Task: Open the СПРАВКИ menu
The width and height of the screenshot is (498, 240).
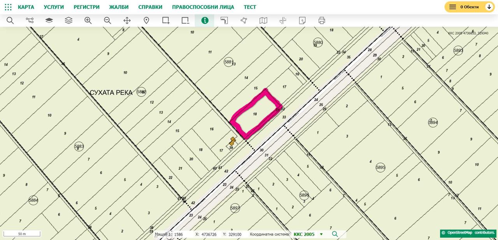Action: click(x=150, y=7)
